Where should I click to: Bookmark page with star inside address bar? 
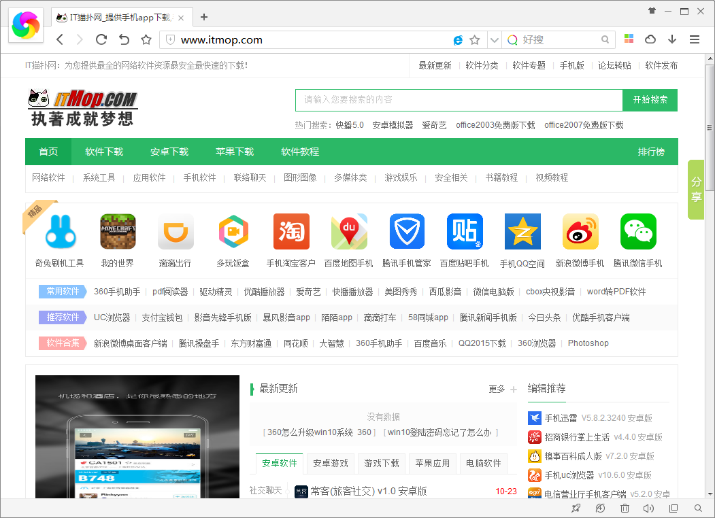click(x=475, y=40)
